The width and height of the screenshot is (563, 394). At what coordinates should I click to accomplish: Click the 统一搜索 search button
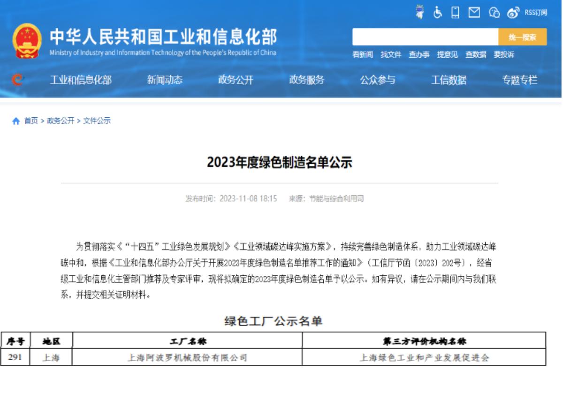(x=522, y=37)
